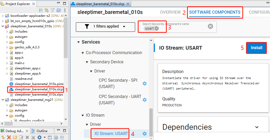The height and width of the screenshot is (140, 270).
Task: Switch to the OVERVIEW tab
Action: pos(170,12)
